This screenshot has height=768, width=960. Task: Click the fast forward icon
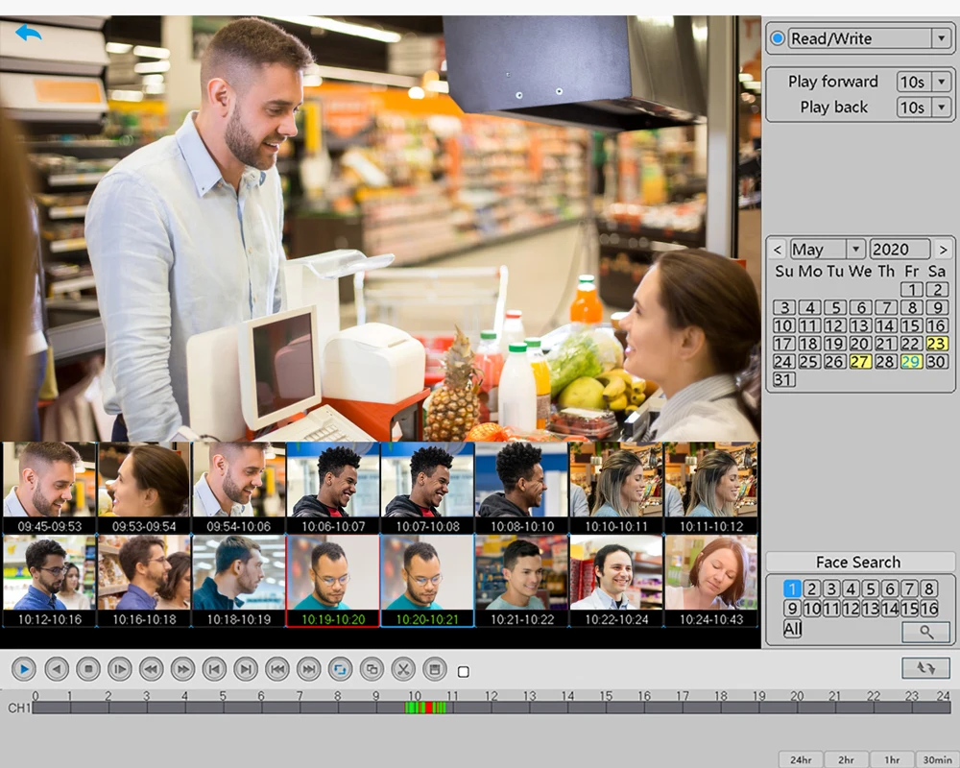[182, 669]
